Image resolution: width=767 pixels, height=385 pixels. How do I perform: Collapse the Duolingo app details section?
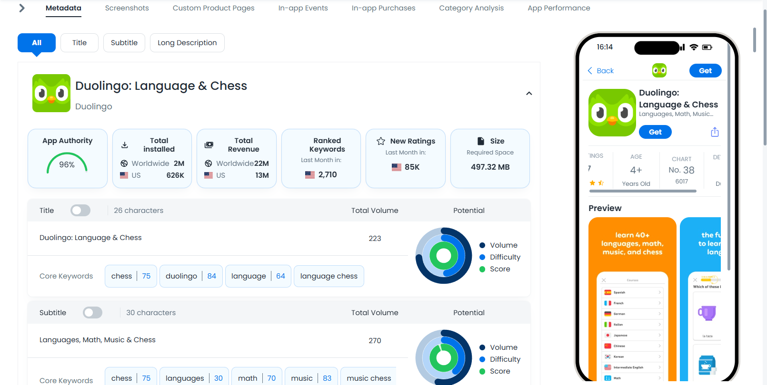(x=529, y=94)
